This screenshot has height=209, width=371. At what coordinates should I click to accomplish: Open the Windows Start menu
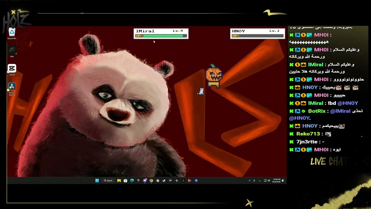coord(97,181)
